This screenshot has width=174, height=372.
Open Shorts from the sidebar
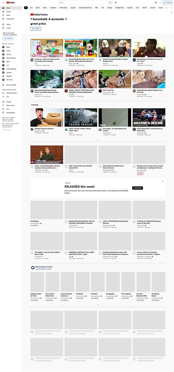(x=11, y=15)
